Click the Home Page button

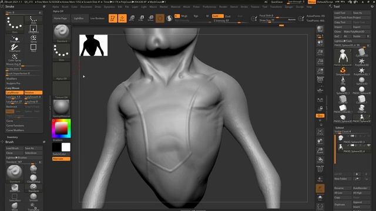tap(61, 18)
